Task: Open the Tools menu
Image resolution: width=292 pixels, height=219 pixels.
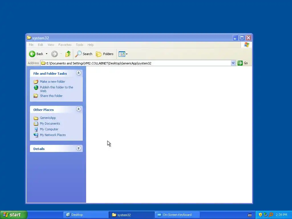Action: click(x=80, y=45)
